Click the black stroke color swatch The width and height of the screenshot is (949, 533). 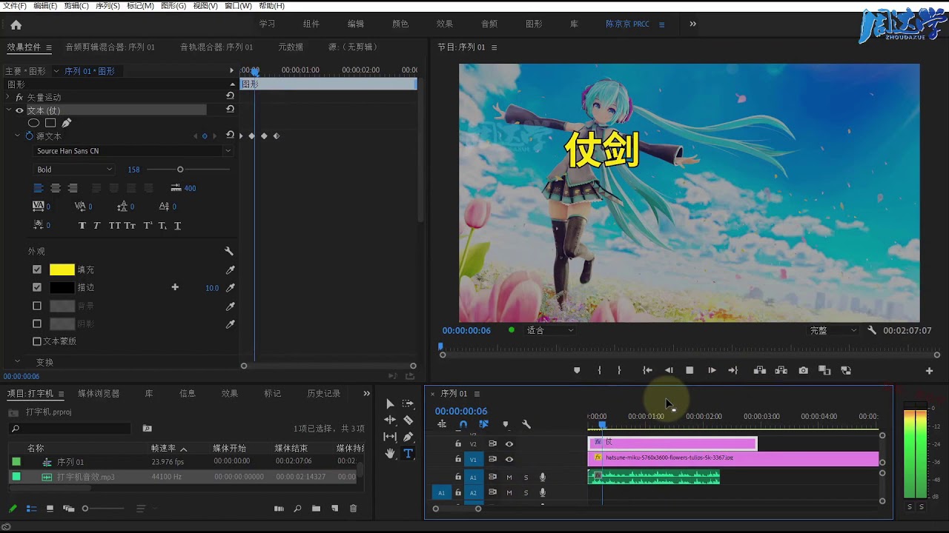click(62, 288)
